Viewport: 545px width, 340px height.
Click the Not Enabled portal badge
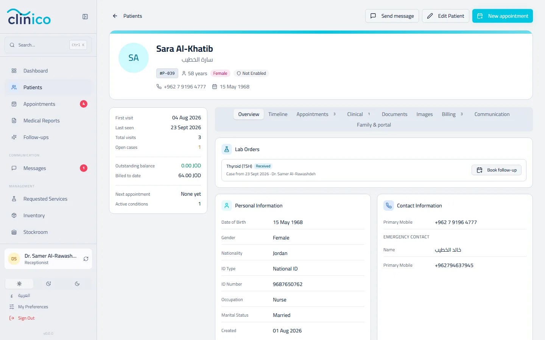click(251, 73)
